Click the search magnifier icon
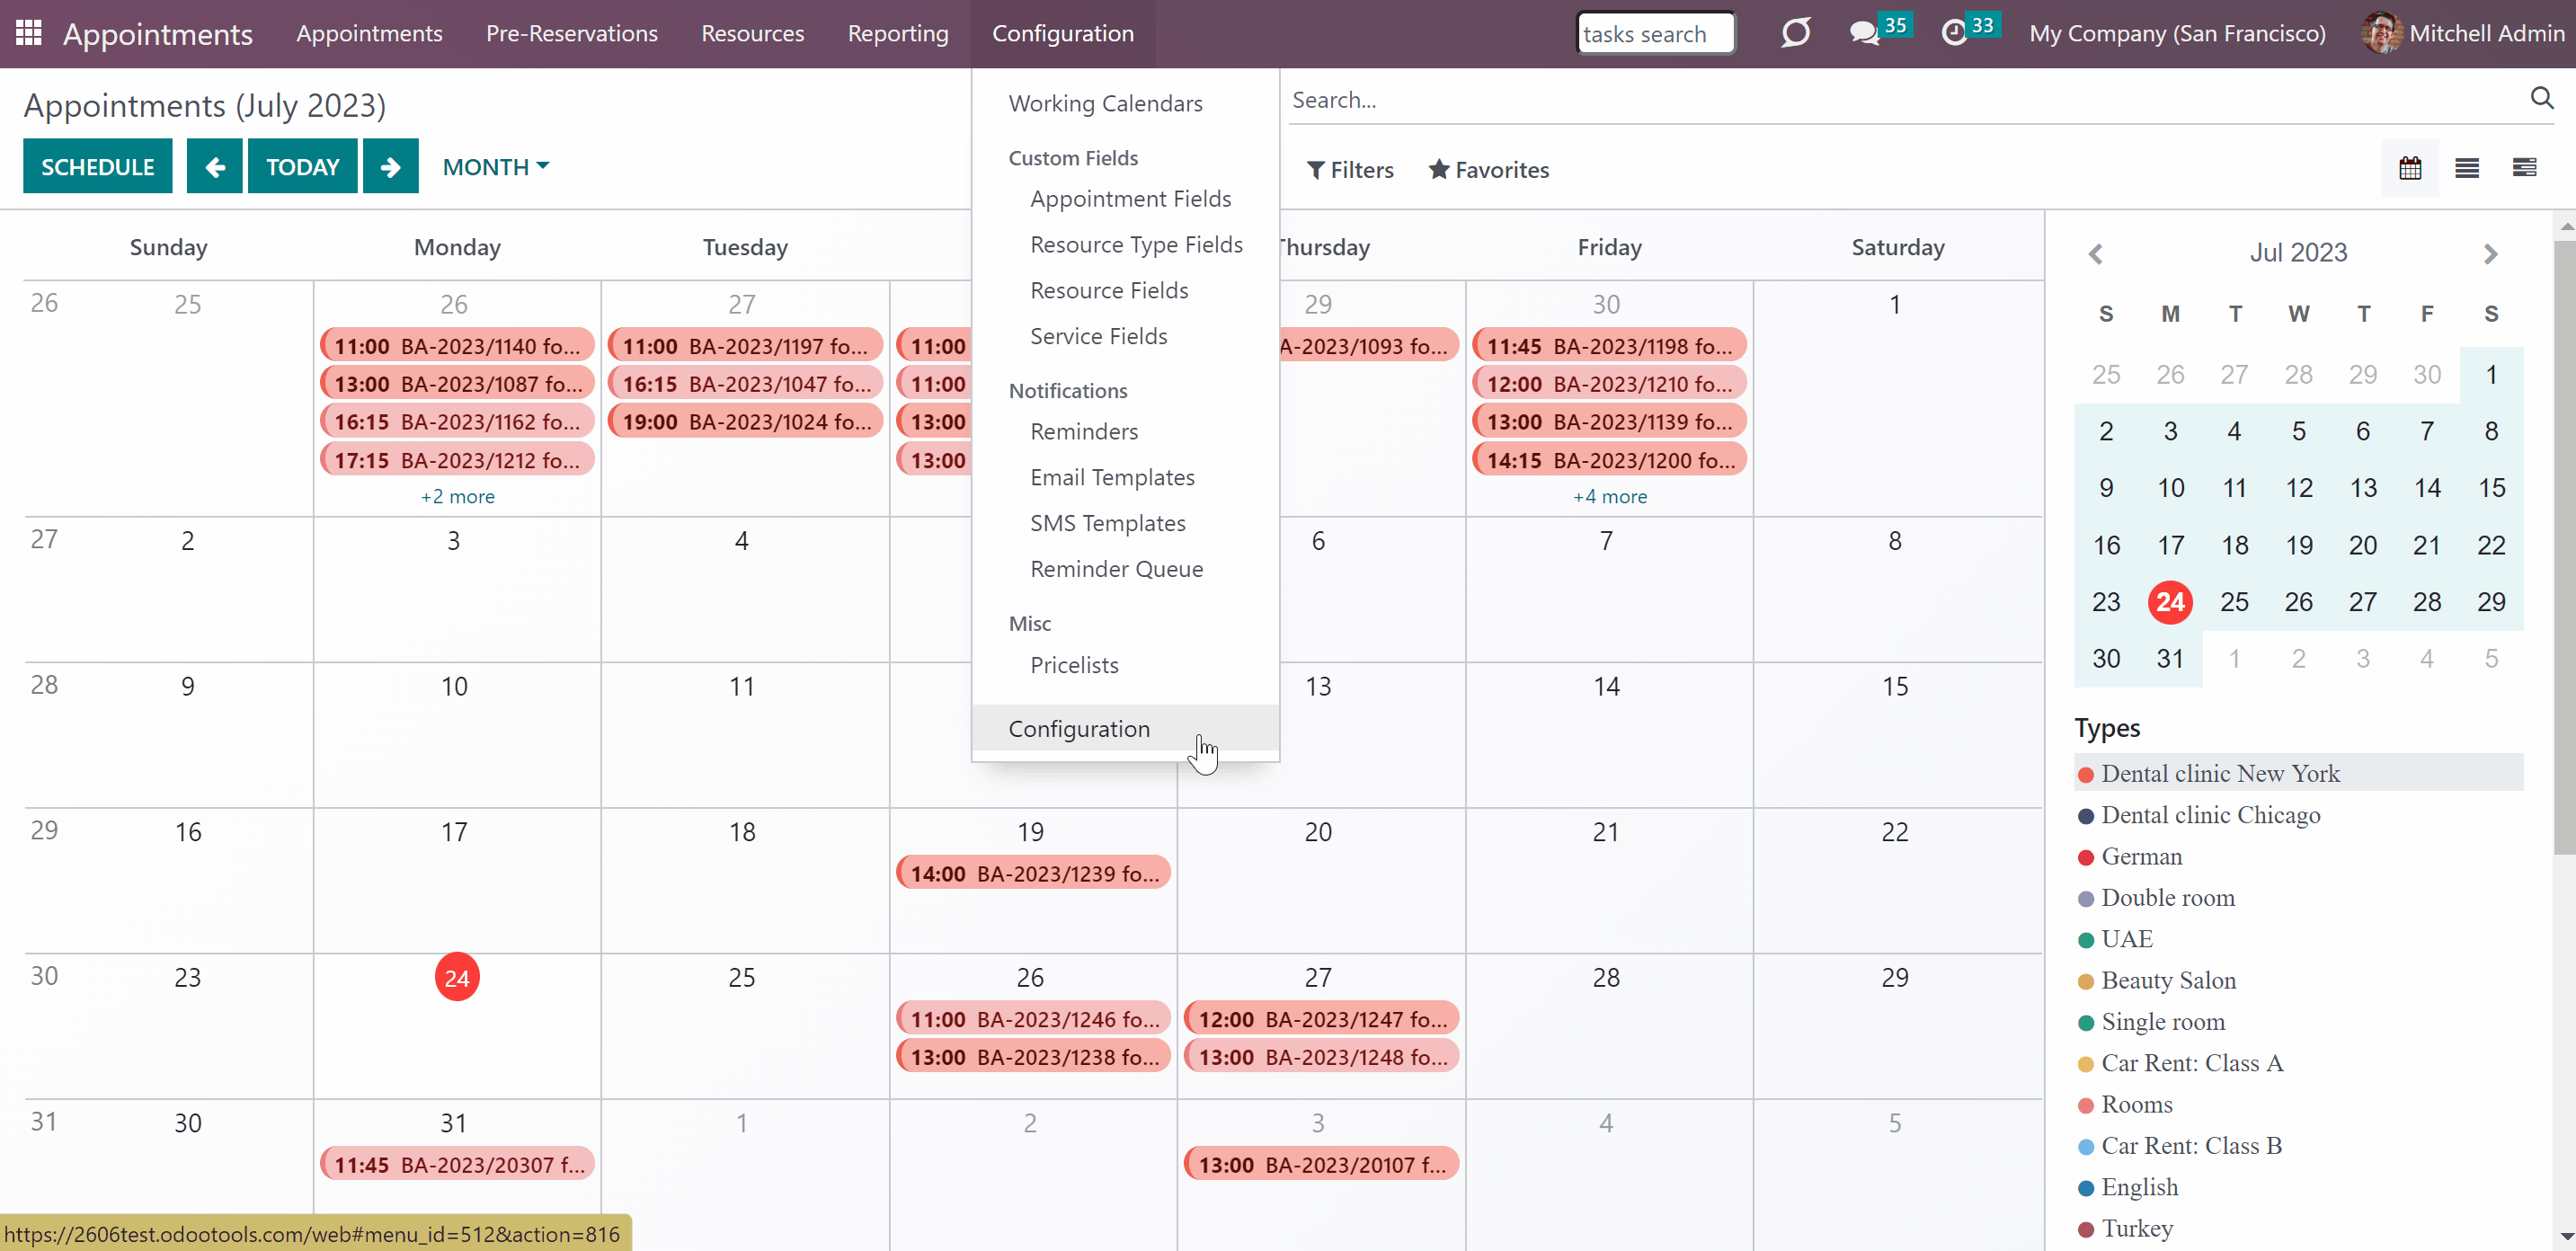Screen dimensions: 2576x1251 coord(2541,98)
